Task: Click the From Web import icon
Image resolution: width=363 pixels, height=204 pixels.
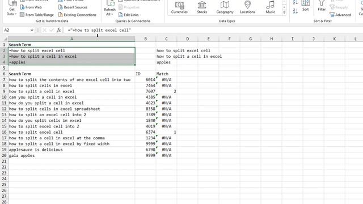Action: [22, 7]
